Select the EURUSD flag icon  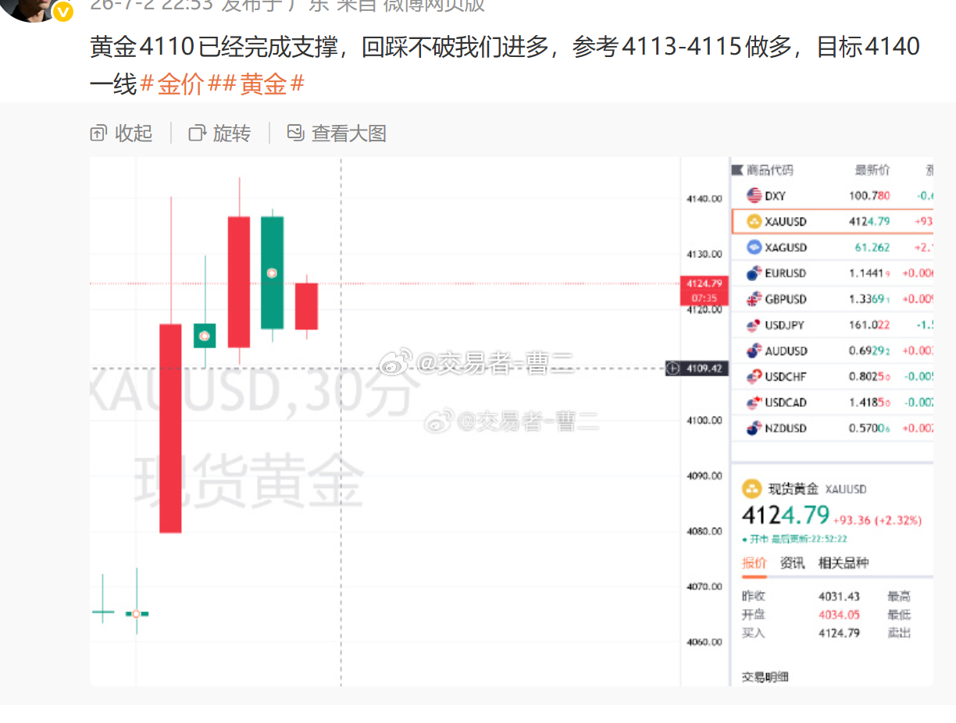754,273
